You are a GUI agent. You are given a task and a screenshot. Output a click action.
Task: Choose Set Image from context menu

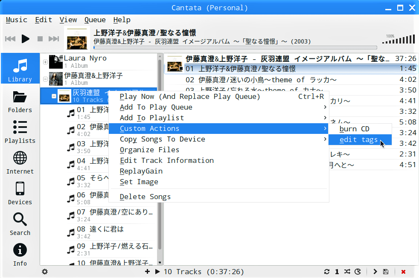pos(219,182)
